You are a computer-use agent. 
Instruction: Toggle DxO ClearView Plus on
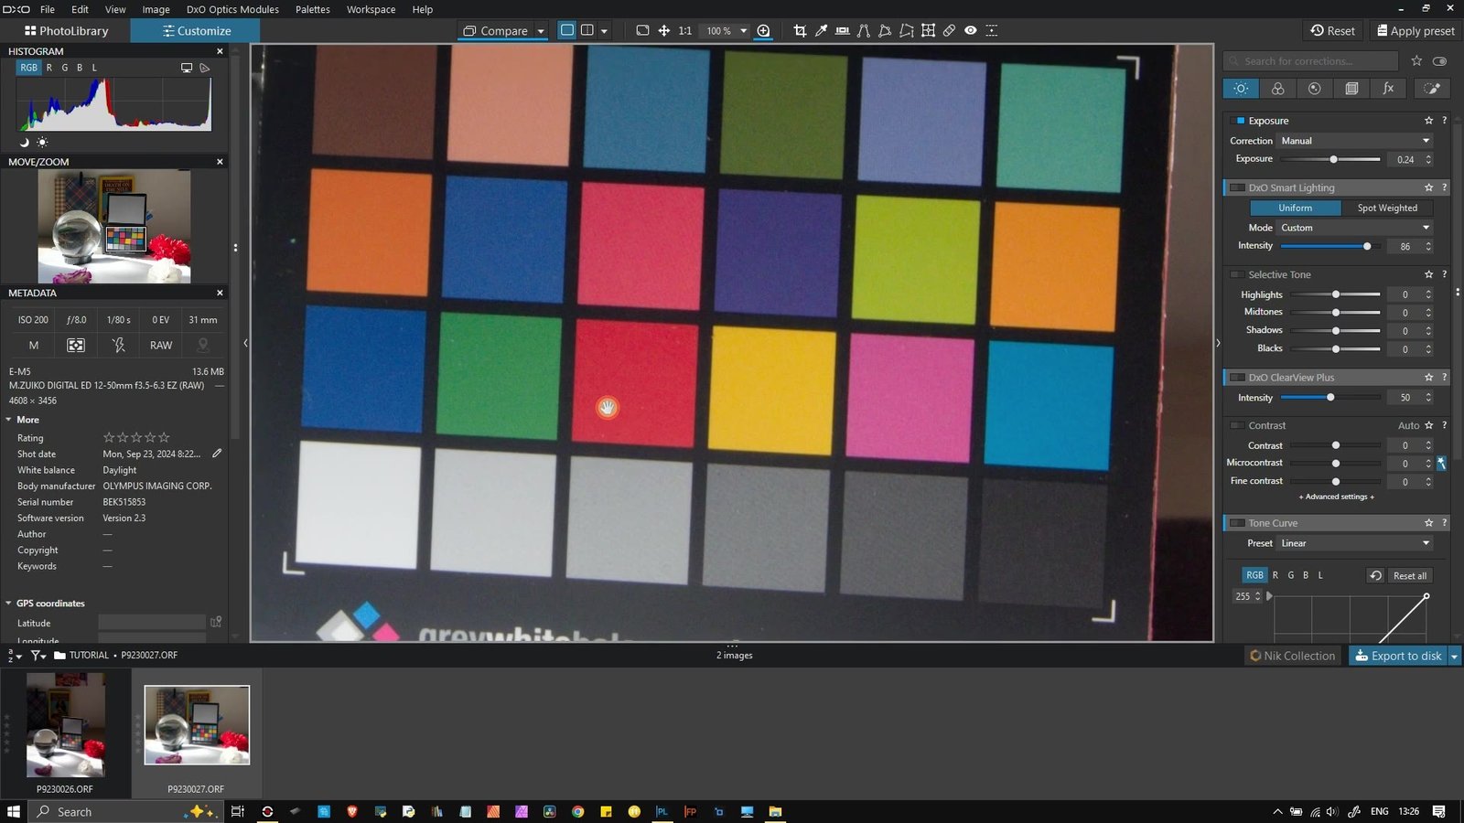tap(1238, 377)
